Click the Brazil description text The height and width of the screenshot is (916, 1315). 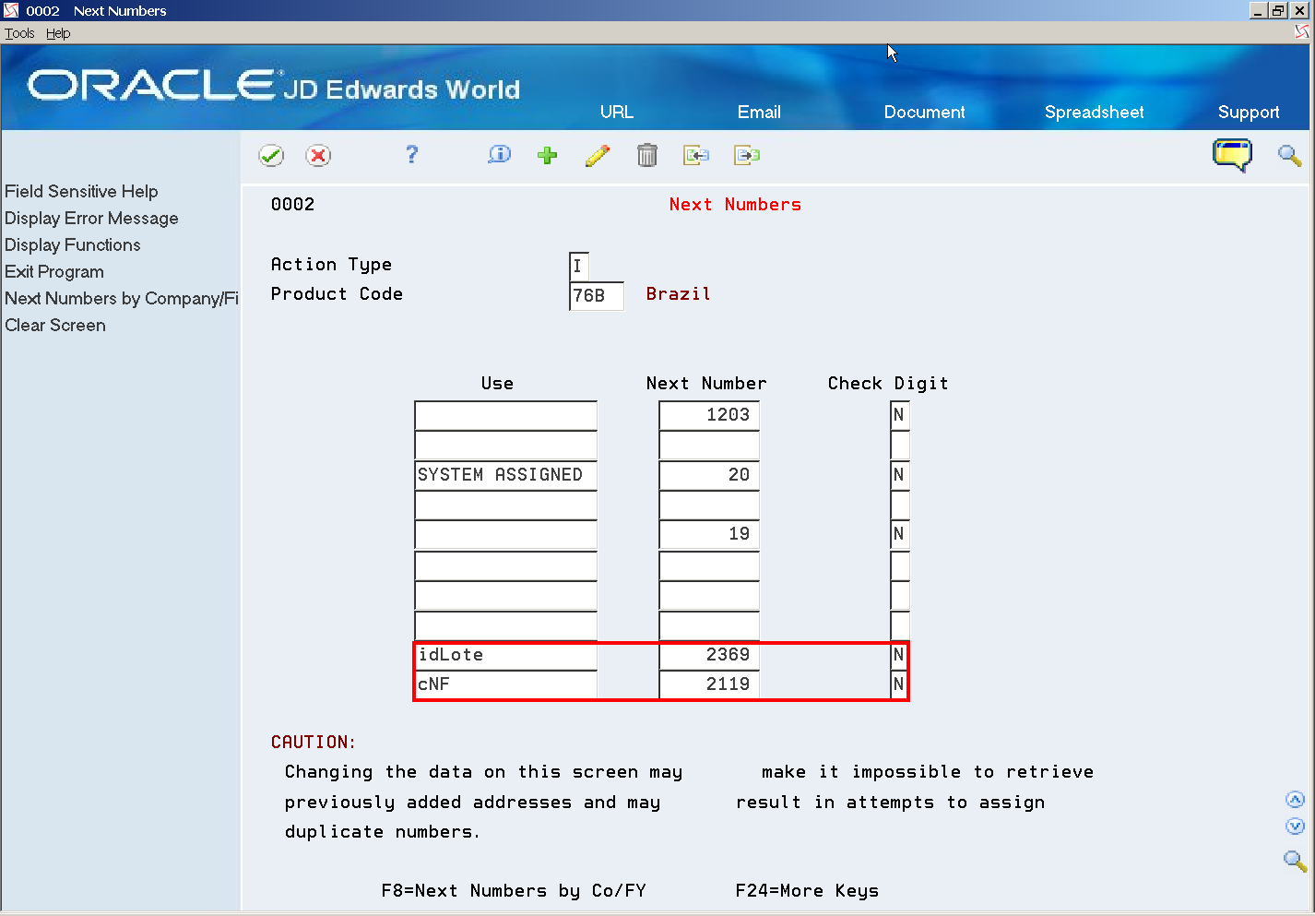[678, 293]
